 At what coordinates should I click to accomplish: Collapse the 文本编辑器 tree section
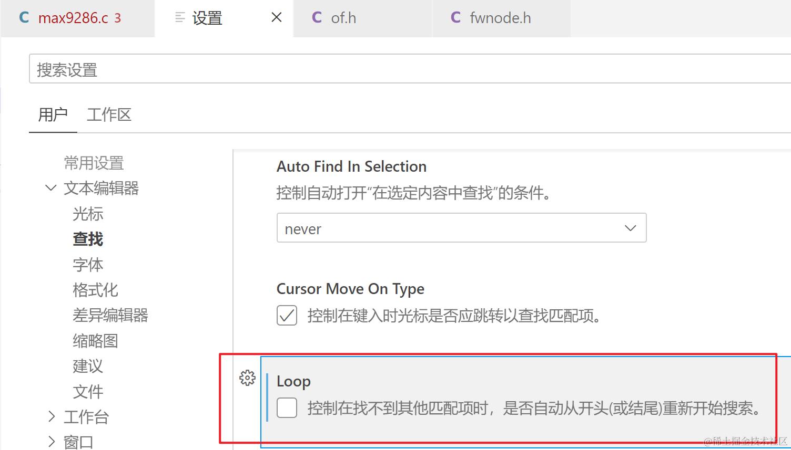(51, 188)
